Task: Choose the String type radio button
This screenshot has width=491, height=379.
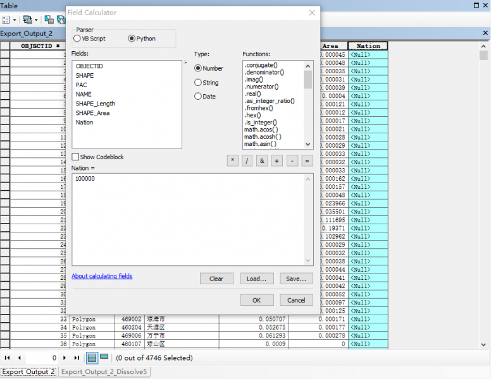Action: (198, 83)
